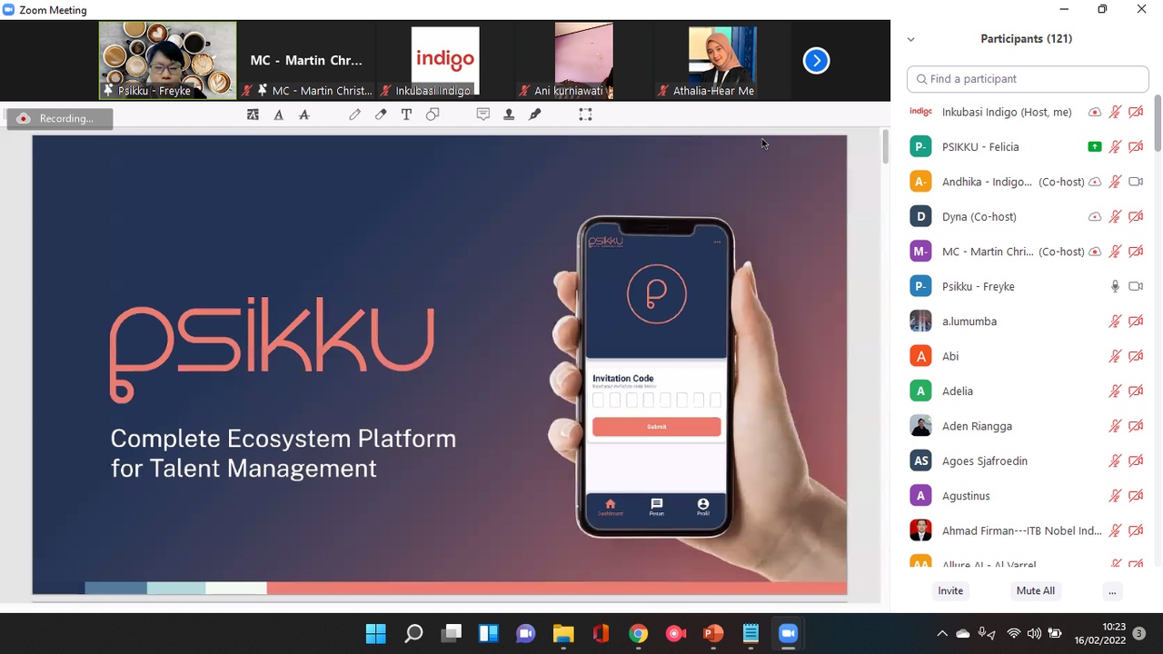
Task: Select the pencil drawing tool
Action: coord(354,114)
